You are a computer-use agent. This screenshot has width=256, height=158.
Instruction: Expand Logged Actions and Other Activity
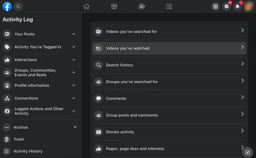(x=39, y=111)
